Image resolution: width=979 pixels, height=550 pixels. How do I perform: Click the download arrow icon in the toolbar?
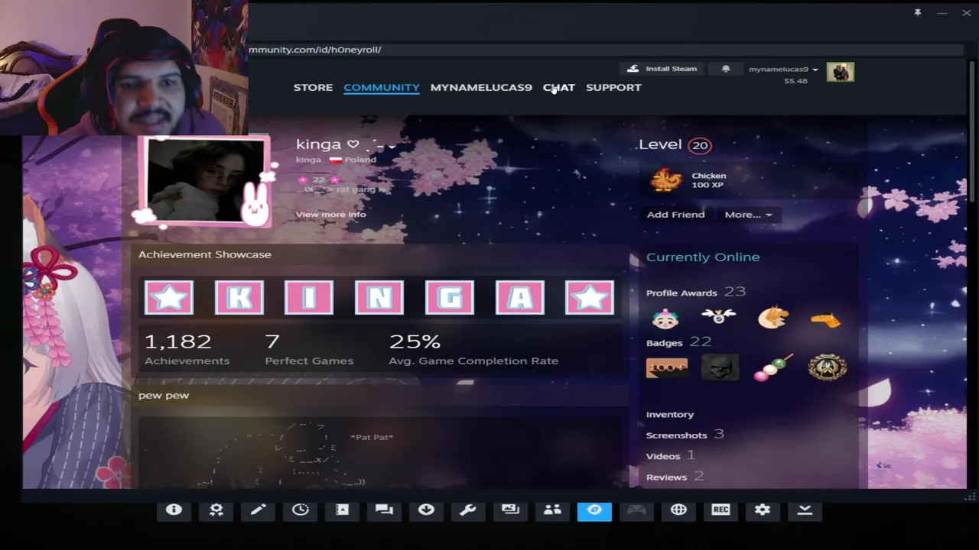click(x=426, y=510)
